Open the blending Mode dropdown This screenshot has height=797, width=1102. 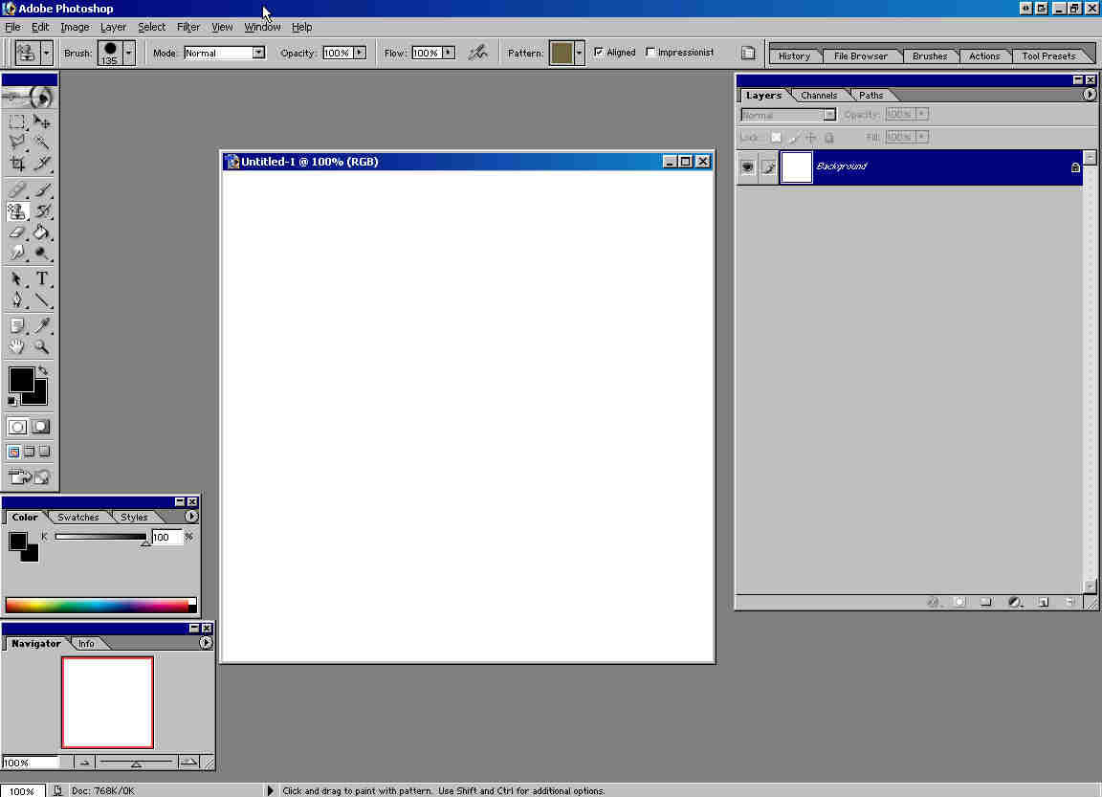tap(258, 53)
